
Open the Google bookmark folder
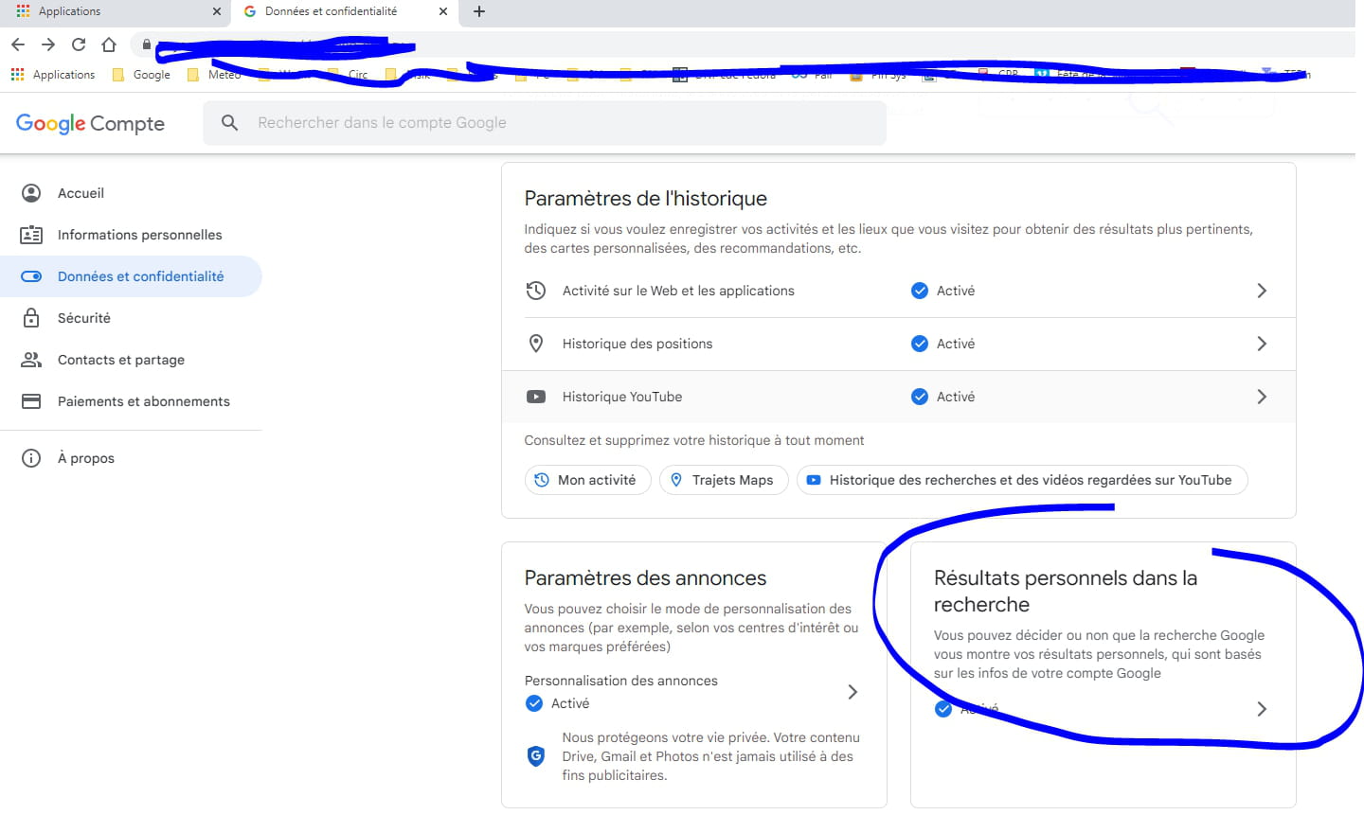(141, 75)
